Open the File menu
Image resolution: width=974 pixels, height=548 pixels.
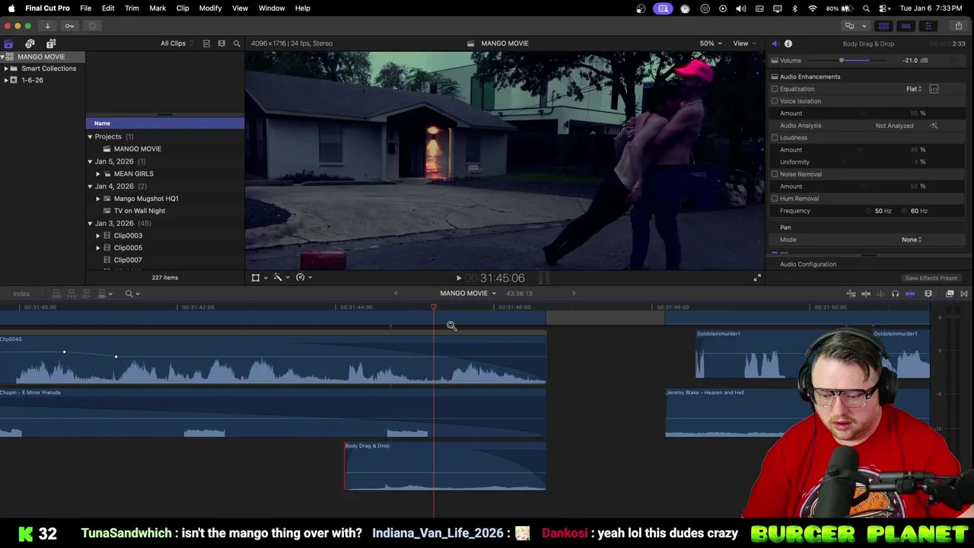click(x=86, y=8)
